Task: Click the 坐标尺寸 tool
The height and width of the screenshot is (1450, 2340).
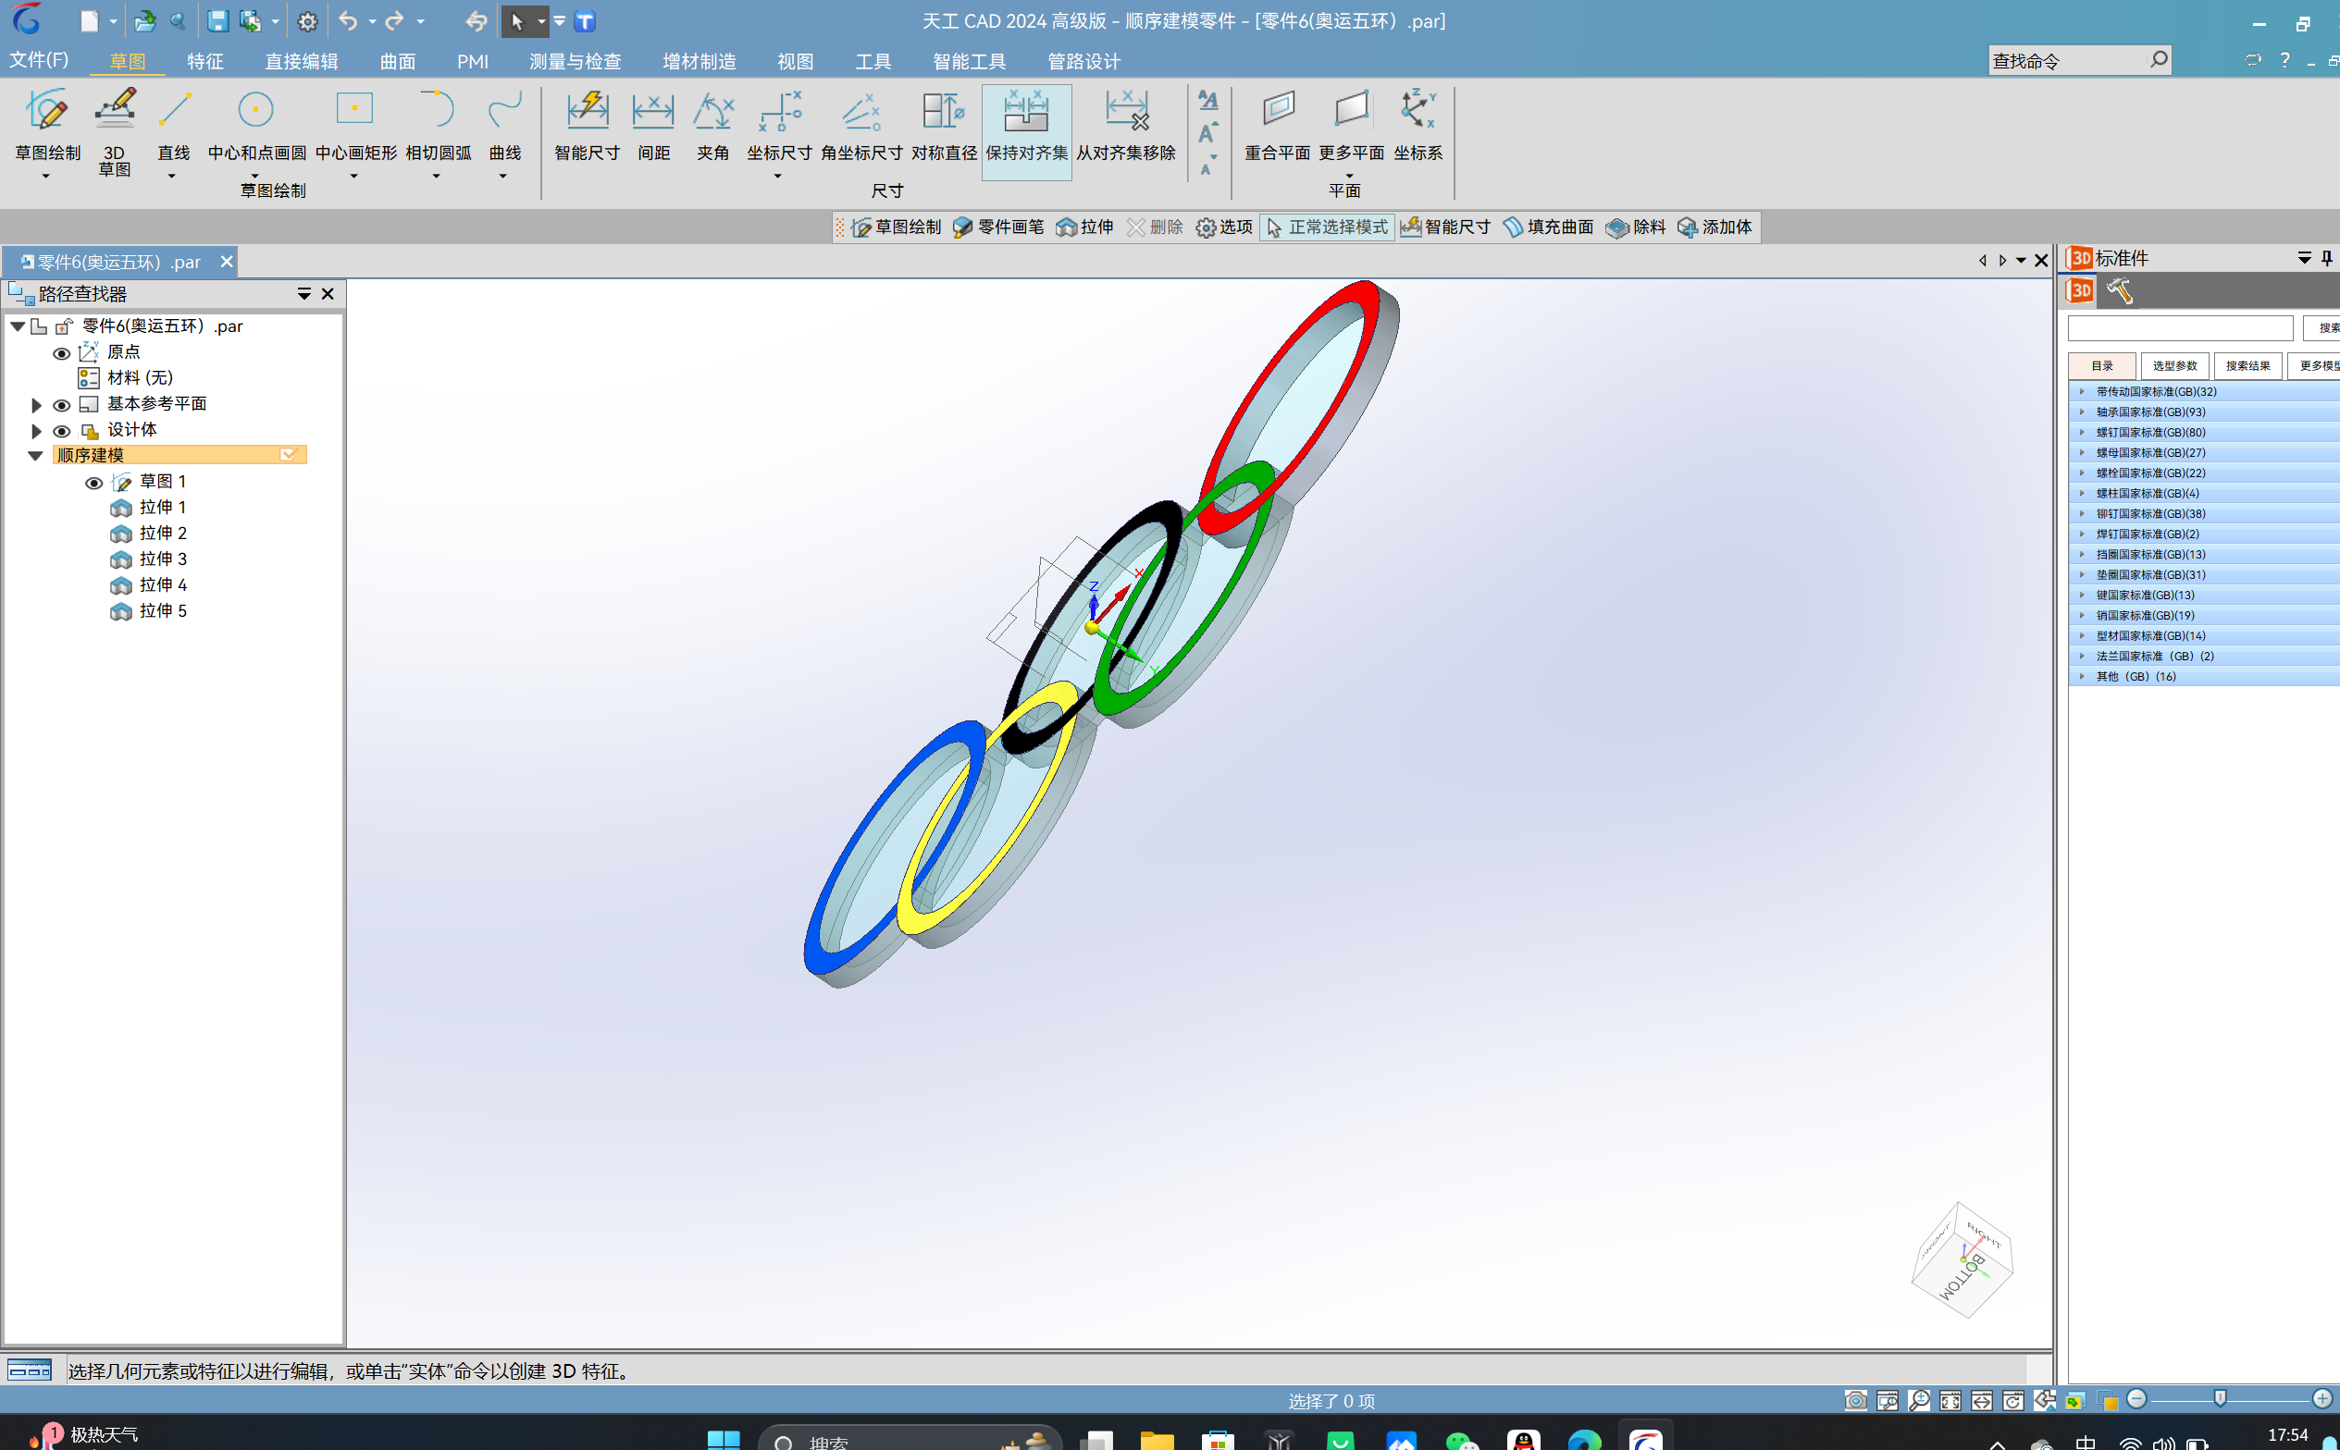Action: [779, 125]
